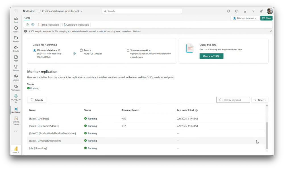This screenshot has width=284, height=169.
Task: Click Address row last completed timestamp
Action: click(x=187, y=119)
